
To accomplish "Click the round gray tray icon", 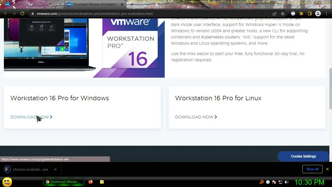I will [x=268, y=182].
